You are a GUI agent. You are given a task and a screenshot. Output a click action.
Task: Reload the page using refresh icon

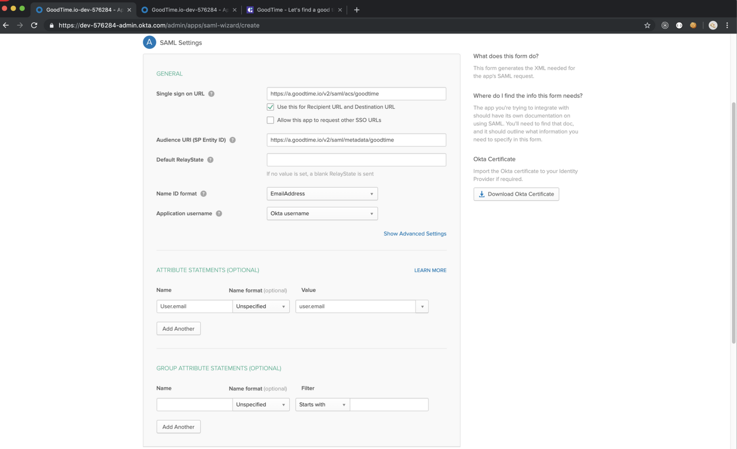(x=34, y=25)
